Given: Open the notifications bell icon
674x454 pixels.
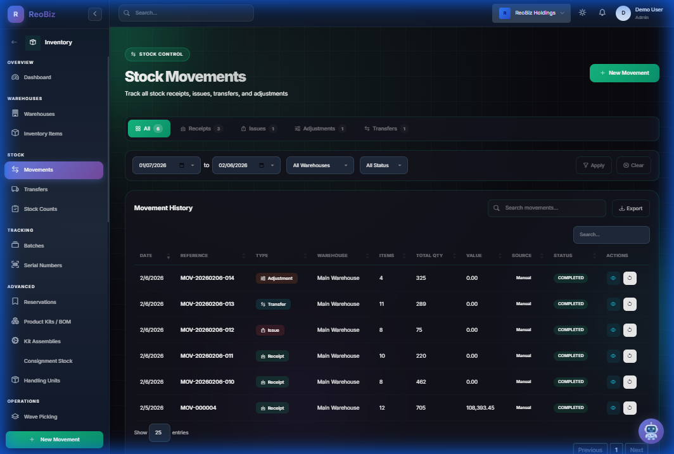Looking at the screenshot, I should 602,11.
